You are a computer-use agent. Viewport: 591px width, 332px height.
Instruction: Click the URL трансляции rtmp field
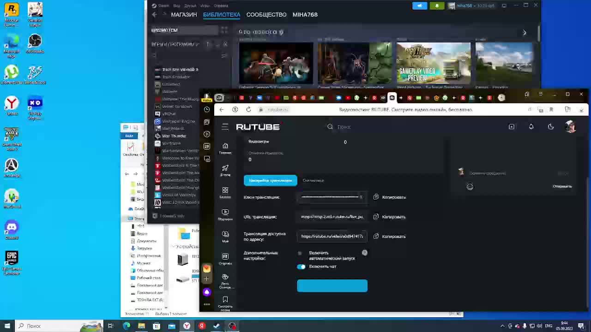click(x=332, y=217)
